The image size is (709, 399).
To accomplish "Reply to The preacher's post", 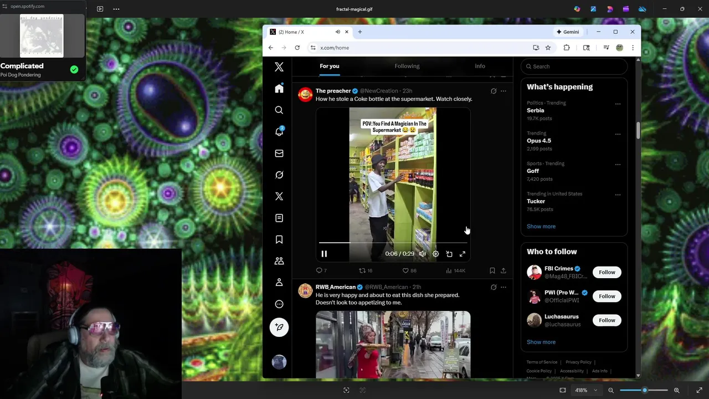I will click(x=321, y=270).
